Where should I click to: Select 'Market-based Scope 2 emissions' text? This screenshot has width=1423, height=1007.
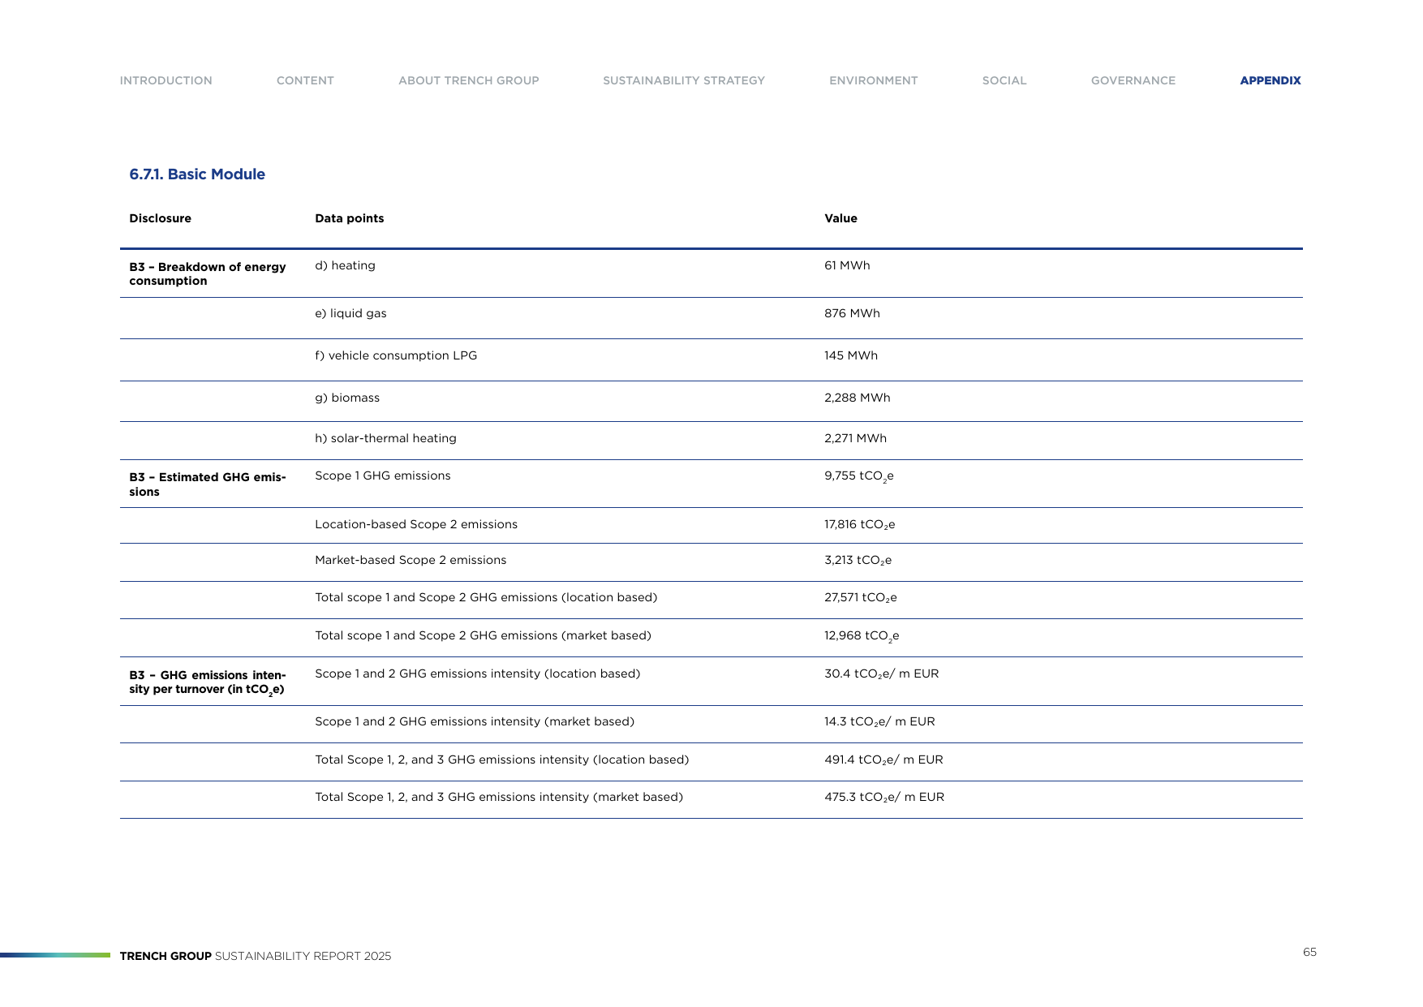[411, 560]
